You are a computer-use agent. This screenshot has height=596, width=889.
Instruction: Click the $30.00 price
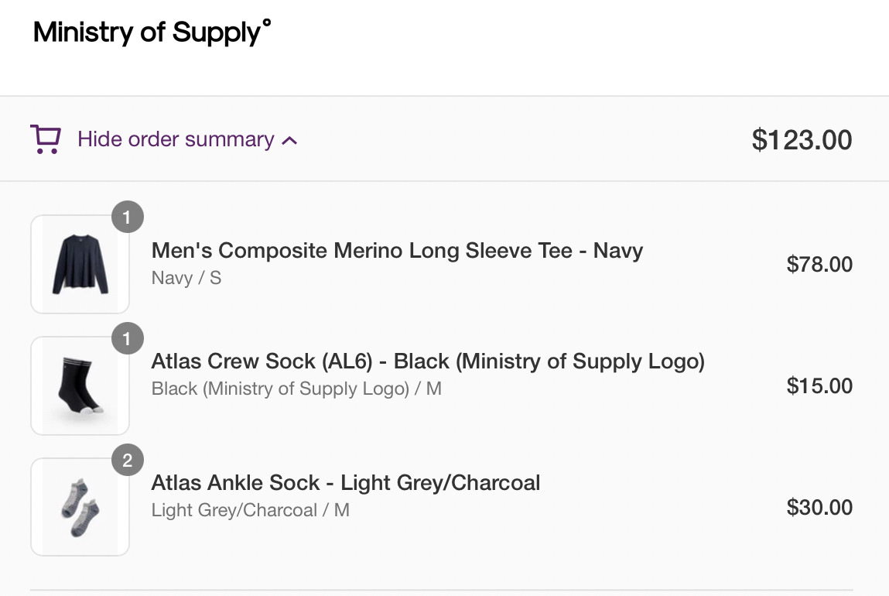[819, 508]
